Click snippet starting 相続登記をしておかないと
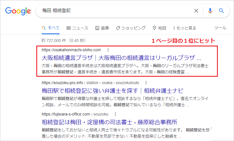234x141 pixels. tap(126, 133)
